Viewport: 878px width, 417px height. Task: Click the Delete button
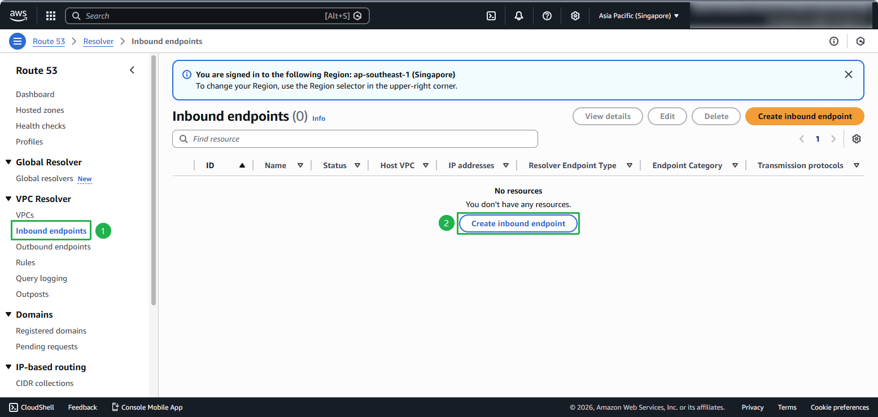[x=716, y=116]
